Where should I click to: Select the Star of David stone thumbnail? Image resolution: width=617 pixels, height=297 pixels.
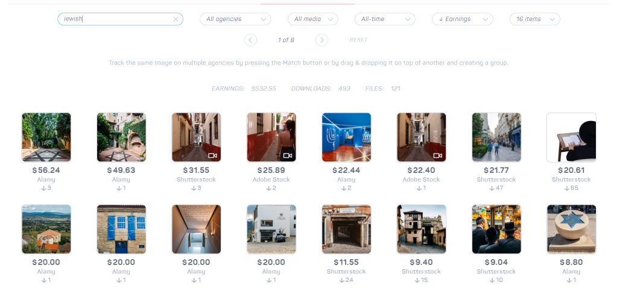[x=571, y=229]
